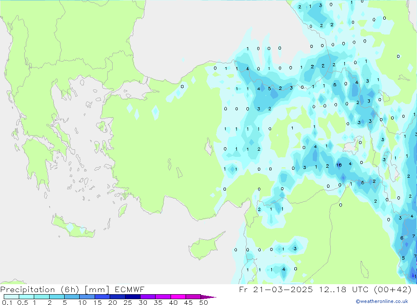Click the 'Precipitation (6h) [mm] ECMWF' title
Screen dimensions: 417x305
(72, 289)
